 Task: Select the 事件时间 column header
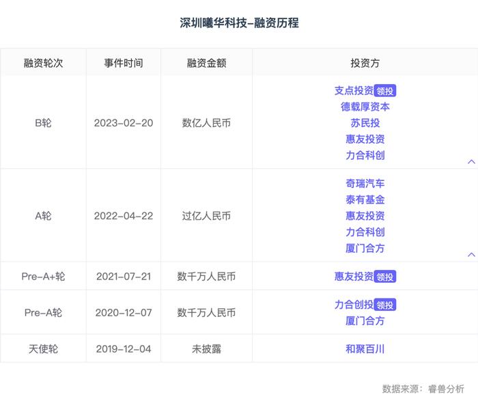click(x=124, y=63)
